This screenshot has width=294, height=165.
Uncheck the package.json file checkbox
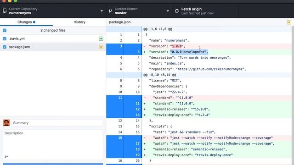(x=5, y=47)
